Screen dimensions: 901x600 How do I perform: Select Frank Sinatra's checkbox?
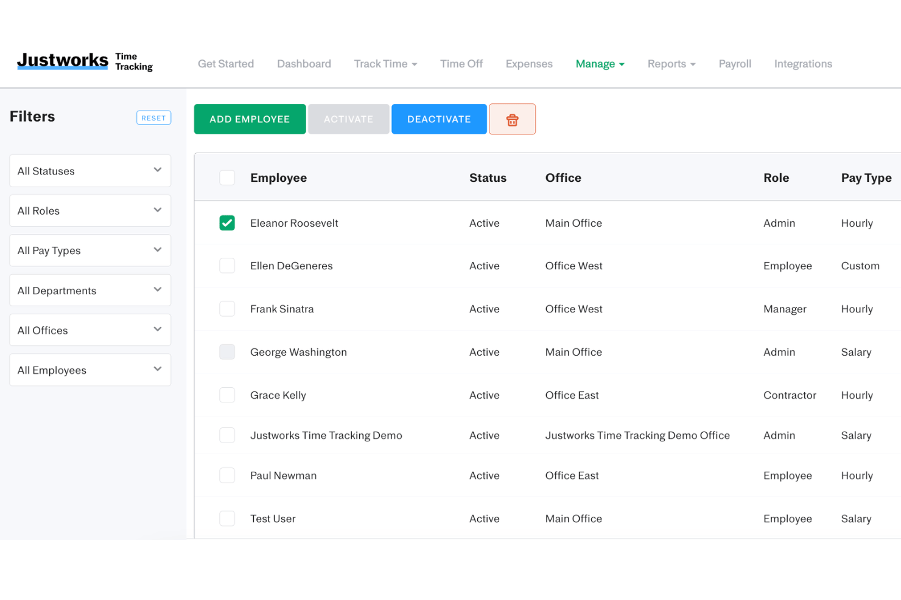tap(227, 309)
